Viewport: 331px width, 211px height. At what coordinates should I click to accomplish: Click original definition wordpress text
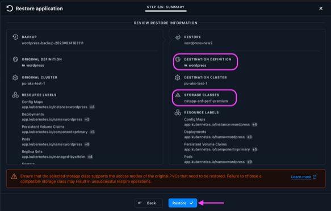click(35, 66)
